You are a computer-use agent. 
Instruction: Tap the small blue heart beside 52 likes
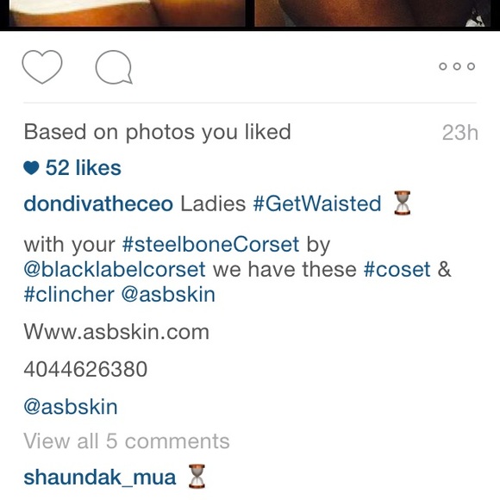click(x=31, y=168)
